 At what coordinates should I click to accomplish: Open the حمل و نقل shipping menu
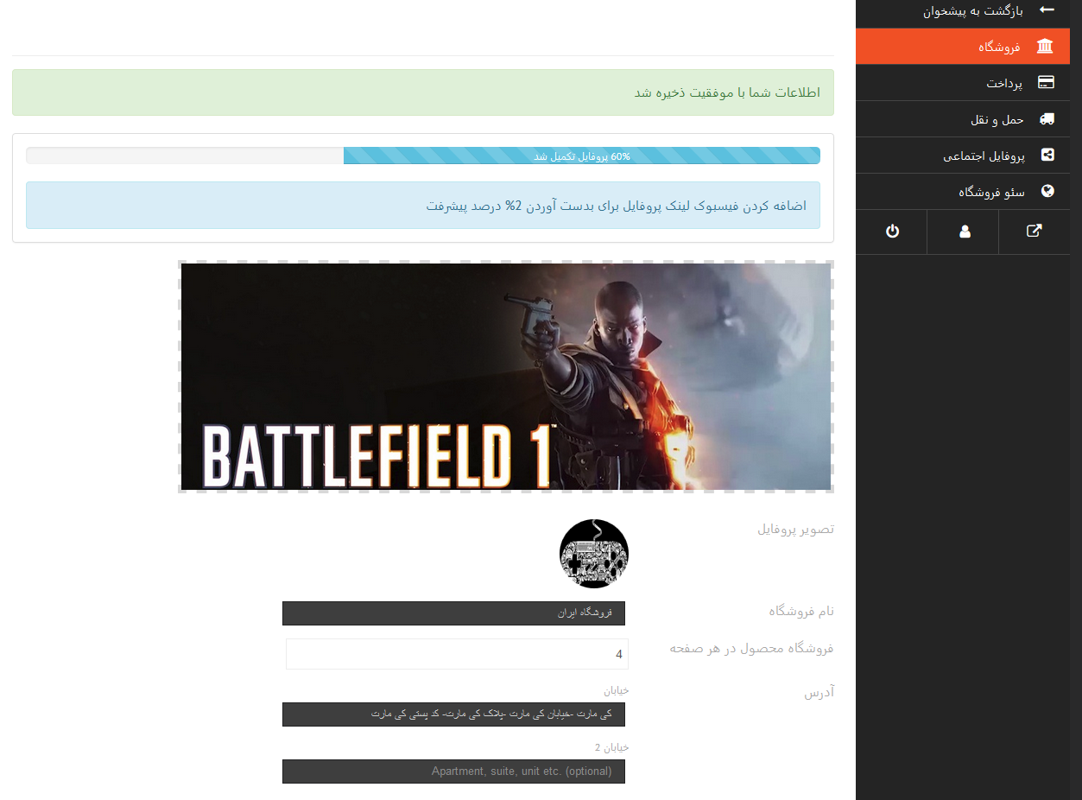(962, 119)
